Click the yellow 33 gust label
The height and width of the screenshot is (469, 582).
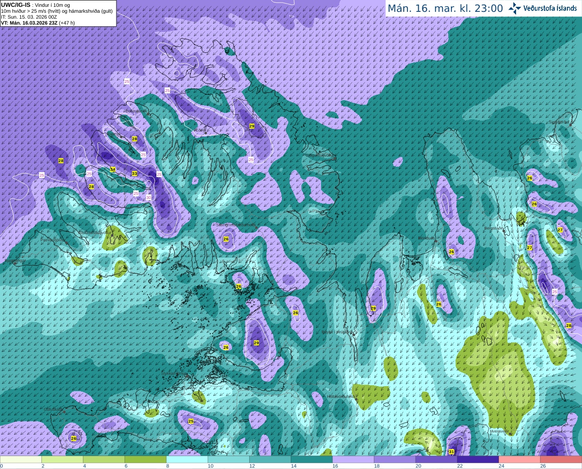(134, 173)
